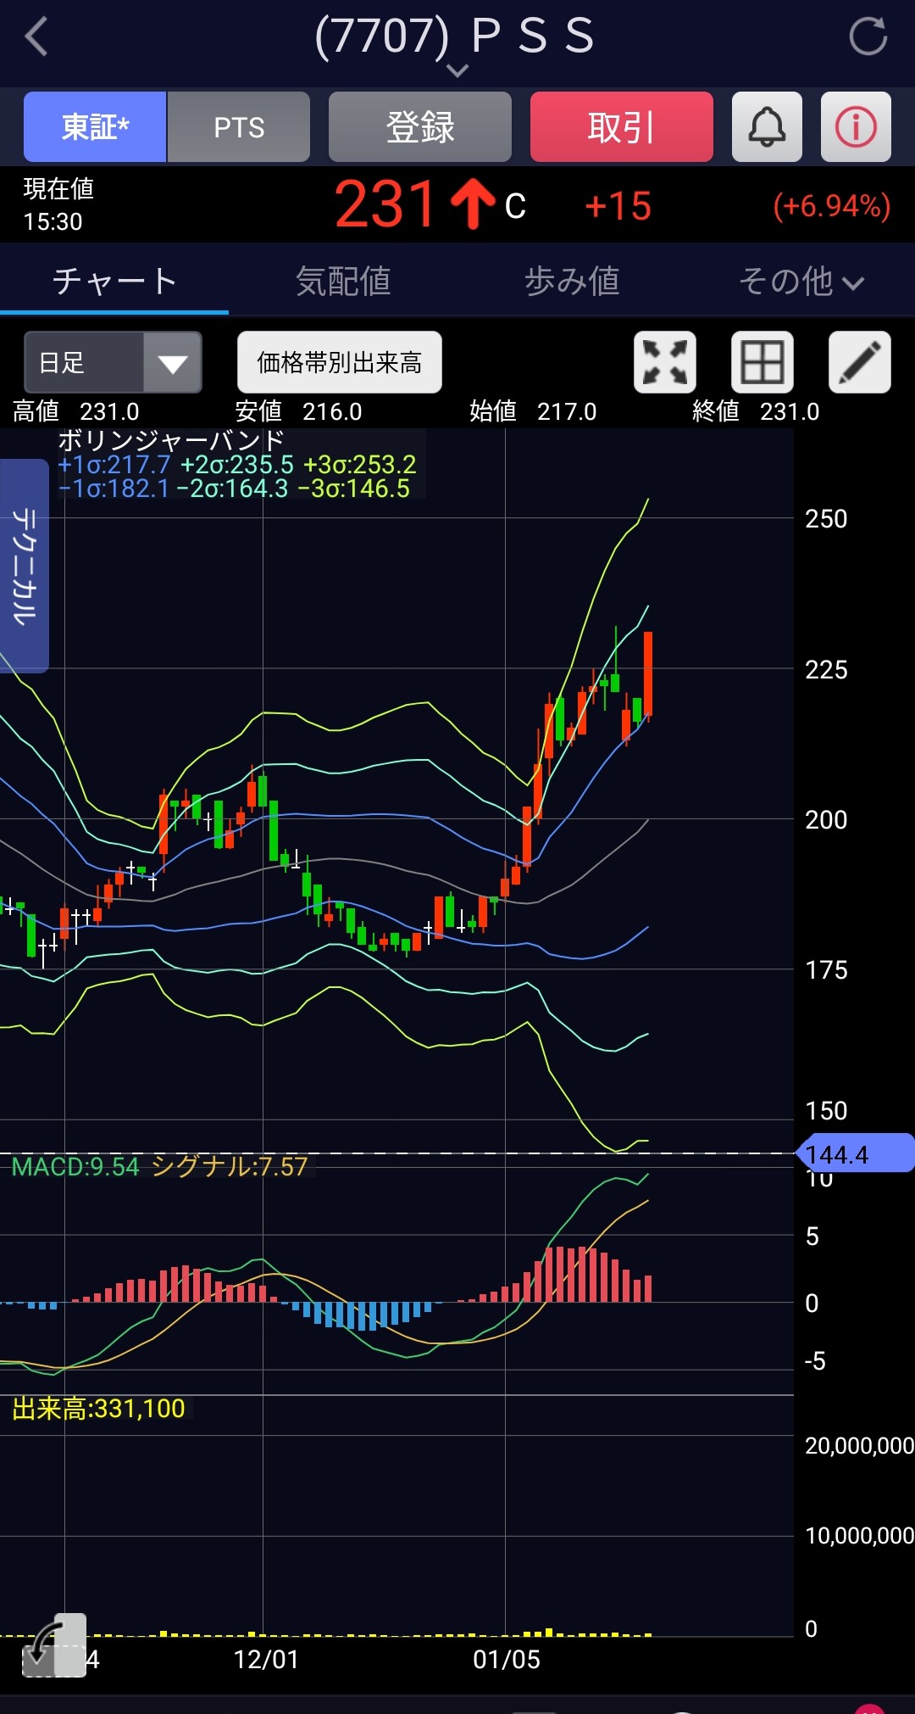Open the テクニカル side panel
This screenshot has height=1714, width=915.
click(x=25, y=566)
